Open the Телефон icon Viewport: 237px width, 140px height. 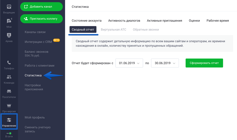tap(9, 62)
